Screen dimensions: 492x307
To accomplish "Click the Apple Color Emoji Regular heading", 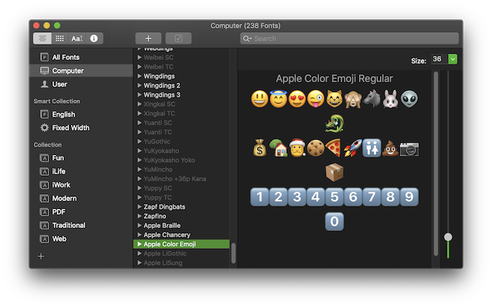I will point(334,78).
